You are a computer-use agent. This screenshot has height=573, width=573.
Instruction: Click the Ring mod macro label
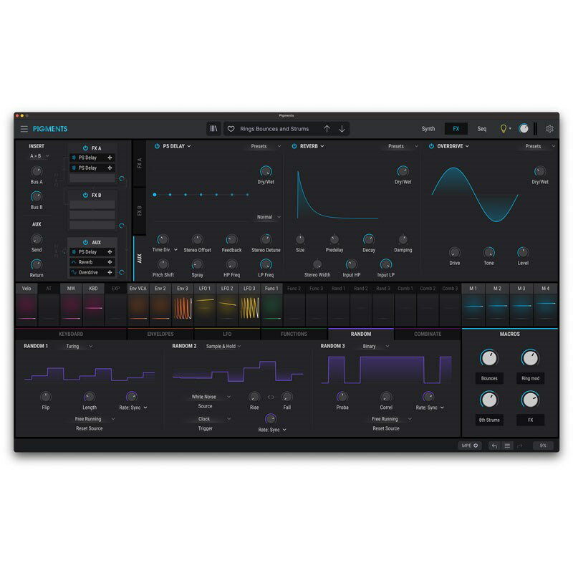coord(530,378)
